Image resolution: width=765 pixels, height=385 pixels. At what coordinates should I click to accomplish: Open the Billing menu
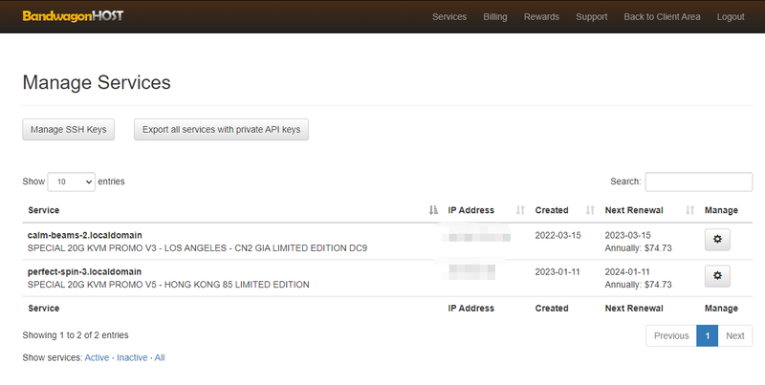(495, 16)
